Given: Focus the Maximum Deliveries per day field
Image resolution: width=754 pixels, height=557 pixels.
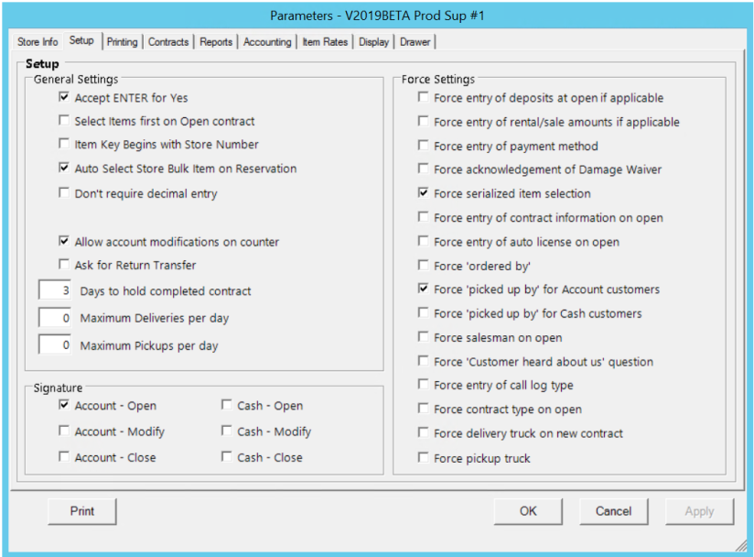Looking at the screenshot, I should point(56,319).
